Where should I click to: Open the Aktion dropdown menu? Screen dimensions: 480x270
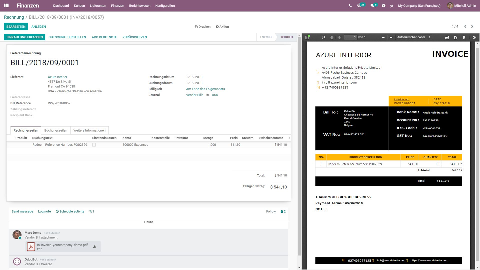click(222, 26)
